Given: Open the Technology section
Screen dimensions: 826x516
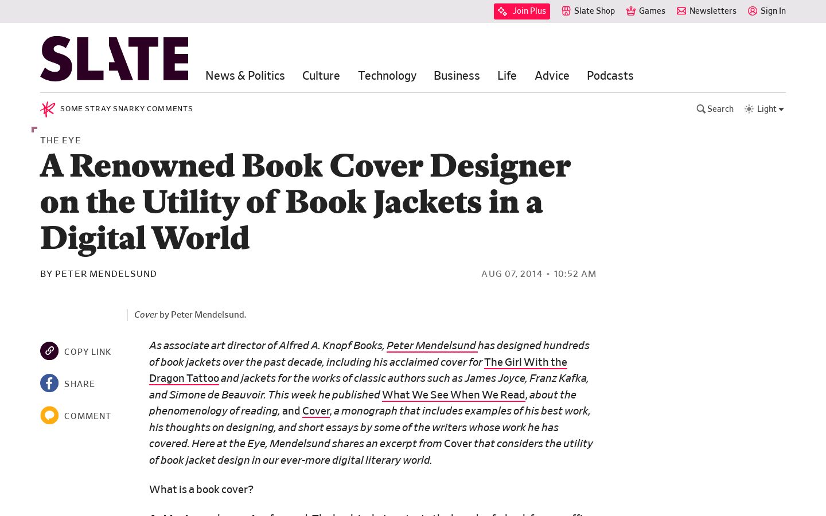Looking at the screenshot, I should (387, 76).
